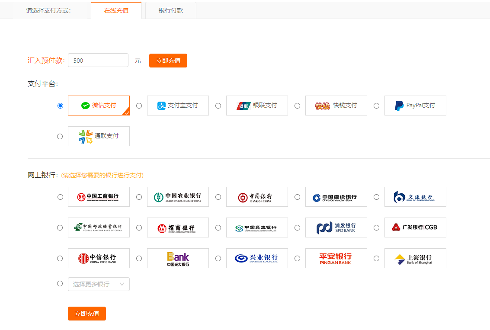Select the 中国民生银行 bank logo

click(x=257, y=227)
